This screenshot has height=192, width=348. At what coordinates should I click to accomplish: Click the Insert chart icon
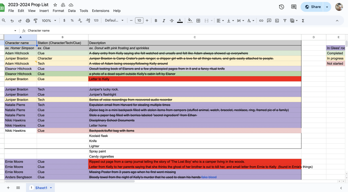[277, 21]
